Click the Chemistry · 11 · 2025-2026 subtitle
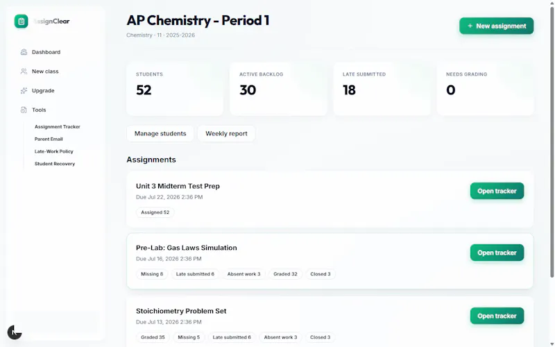The height and width of the screenshot is (347, 555). click(161, 35)
